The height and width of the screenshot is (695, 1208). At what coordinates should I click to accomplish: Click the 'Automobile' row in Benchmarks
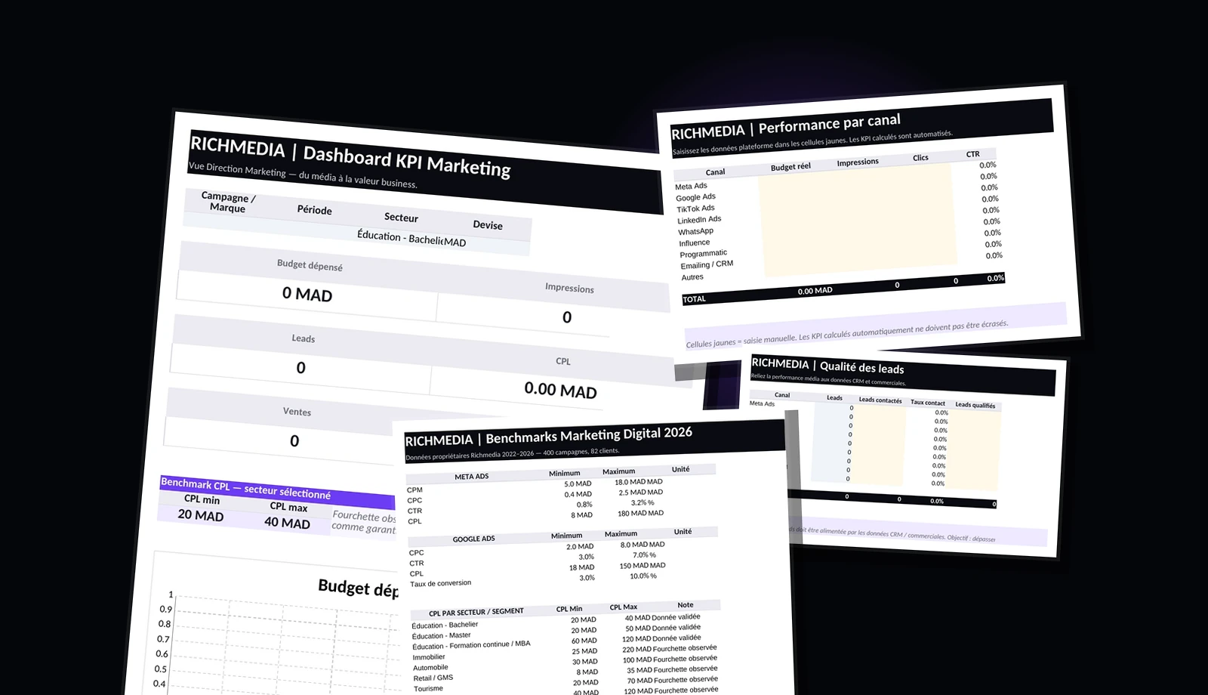(x=430, y=668)
